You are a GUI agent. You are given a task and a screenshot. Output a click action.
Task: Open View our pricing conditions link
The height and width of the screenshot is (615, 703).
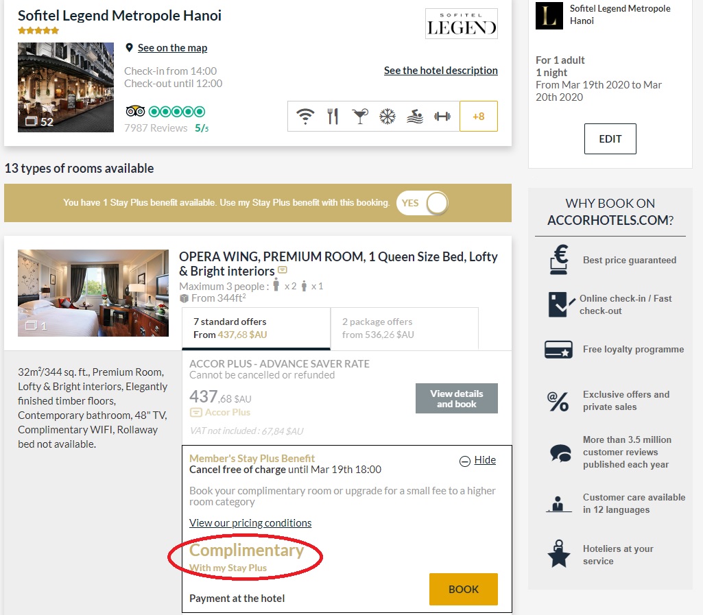(x=250, y=522)
